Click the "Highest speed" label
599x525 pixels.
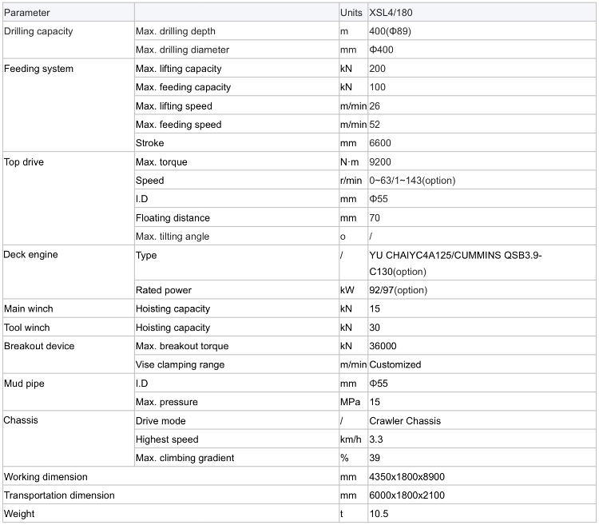[167, 439]
